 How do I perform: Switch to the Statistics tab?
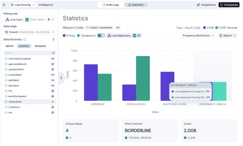[136, 5]
